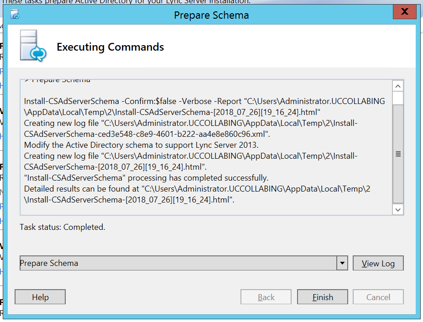The image size is (423, 322).
Task: Click the log scrollbar down arrow
Action: (398, 209)
